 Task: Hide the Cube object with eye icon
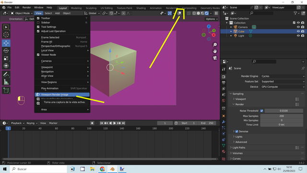point(298,31)
